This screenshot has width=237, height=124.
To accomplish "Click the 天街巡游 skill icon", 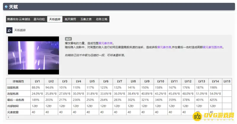I will tap(9, 30).
